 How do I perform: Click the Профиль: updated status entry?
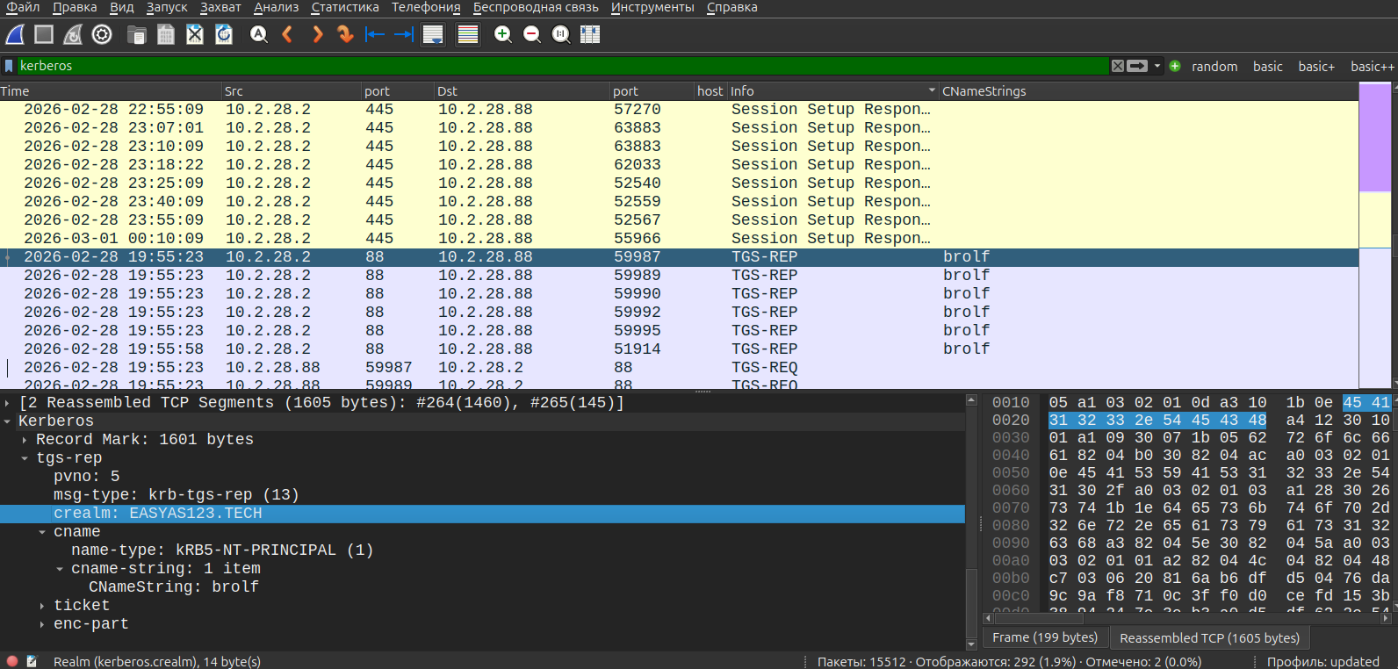pos(1323,661)
